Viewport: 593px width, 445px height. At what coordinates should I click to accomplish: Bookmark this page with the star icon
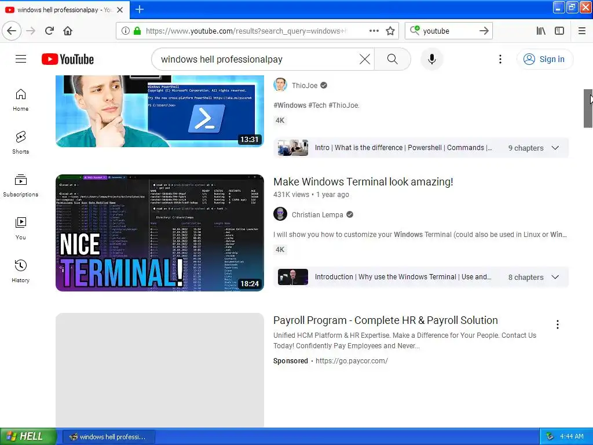(x=390, y=31)
